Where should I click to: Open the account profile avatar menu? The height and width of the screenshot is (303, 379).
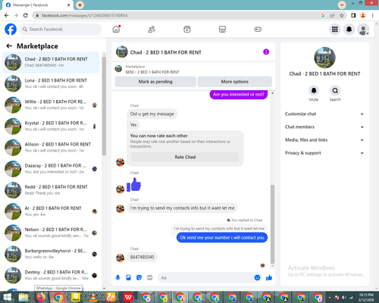363,30
